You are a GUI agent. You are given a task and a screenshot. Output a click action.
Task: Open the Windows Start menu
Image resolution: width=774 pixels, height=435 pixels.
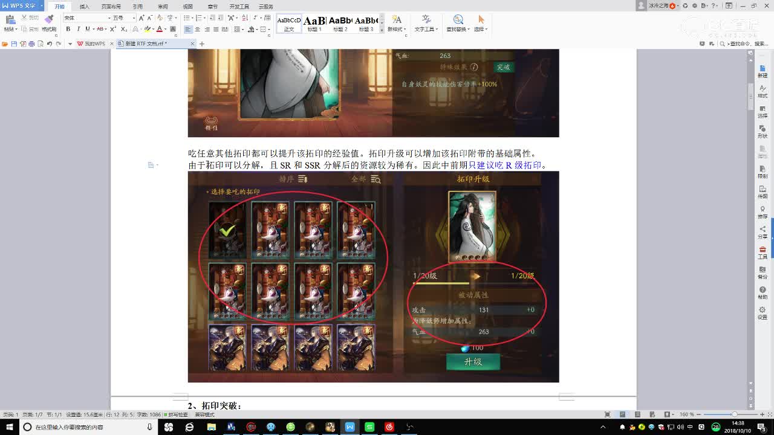tap(10, 427)
